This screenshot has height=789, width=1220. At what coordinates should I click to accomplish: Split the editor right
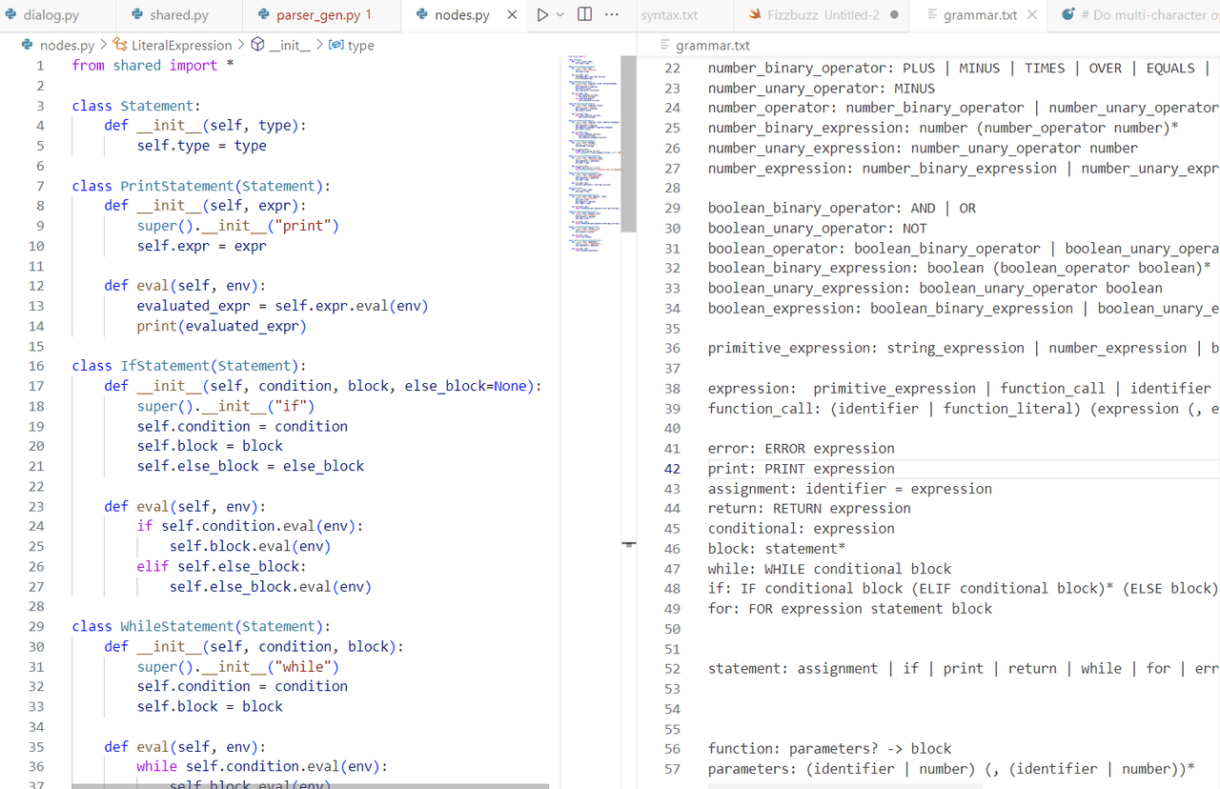coord(585,15)
